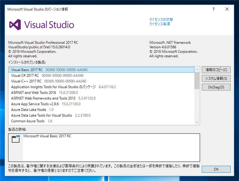The image size is (239, 181).
Task: Select Common Azure Tools row
Action: pyautogui.click(x=102, y=121)
